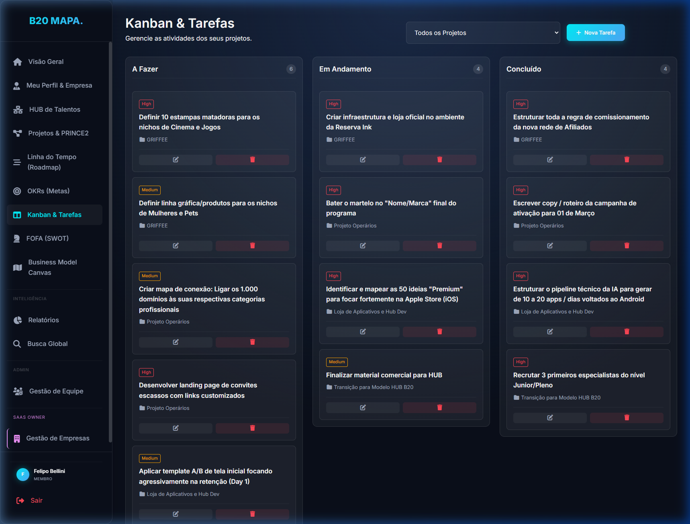Screen dimensions: 690x524
Task: Navigate to Gestão de Equipe
Action: (x=55, y=391)
